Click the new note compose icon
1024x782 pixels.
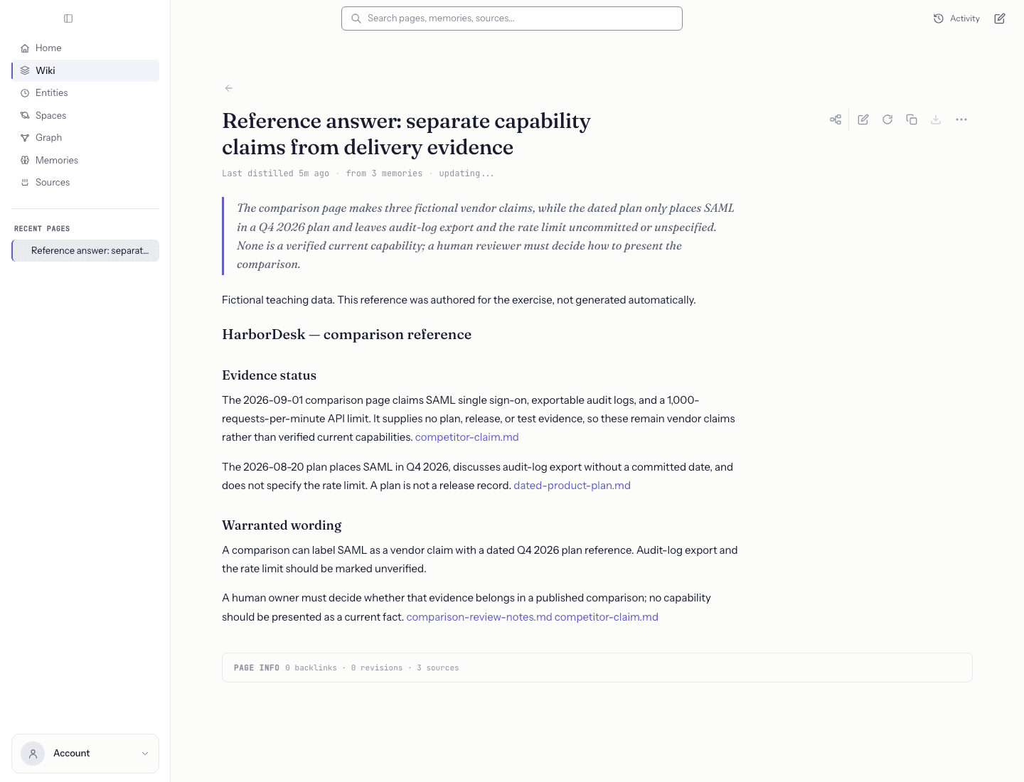1000,18
